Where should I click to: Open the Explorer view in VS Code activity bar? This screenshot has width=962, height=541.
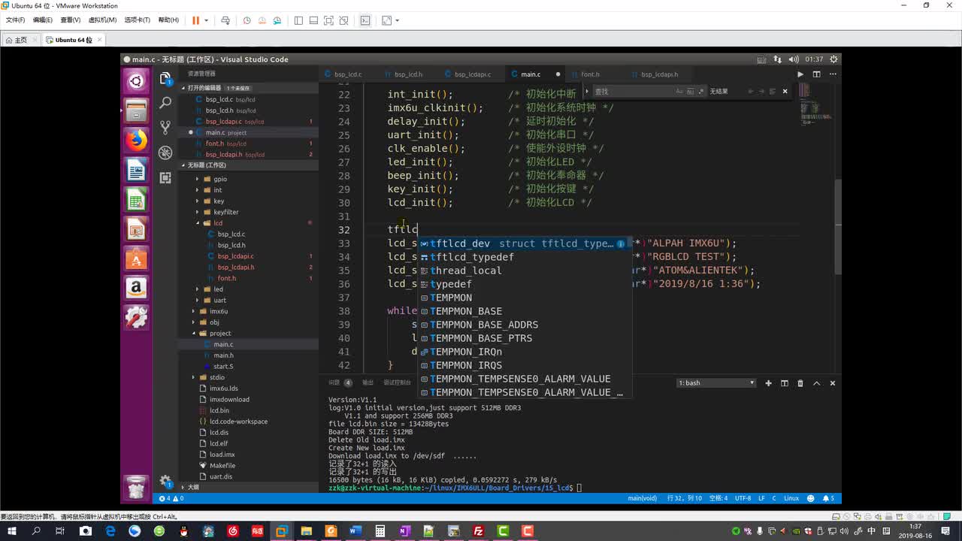point(165,79)
